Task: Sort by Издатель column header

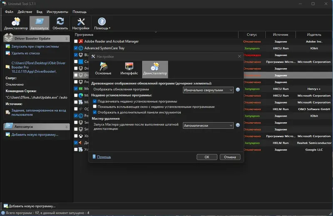Action: click(x=314, y=35)
